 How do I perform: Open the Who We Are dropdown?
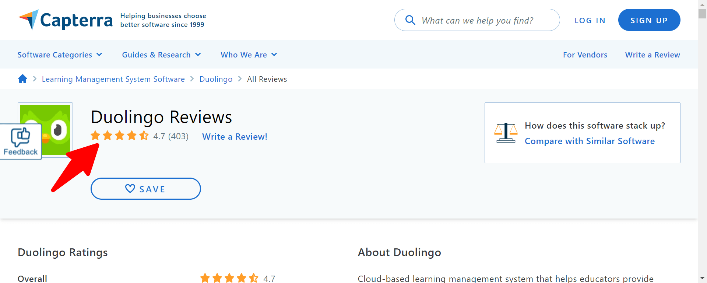[x=249, y=55]
